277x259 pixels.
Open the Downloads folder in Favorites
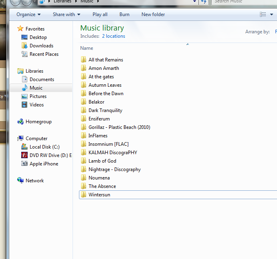[41, 46]
